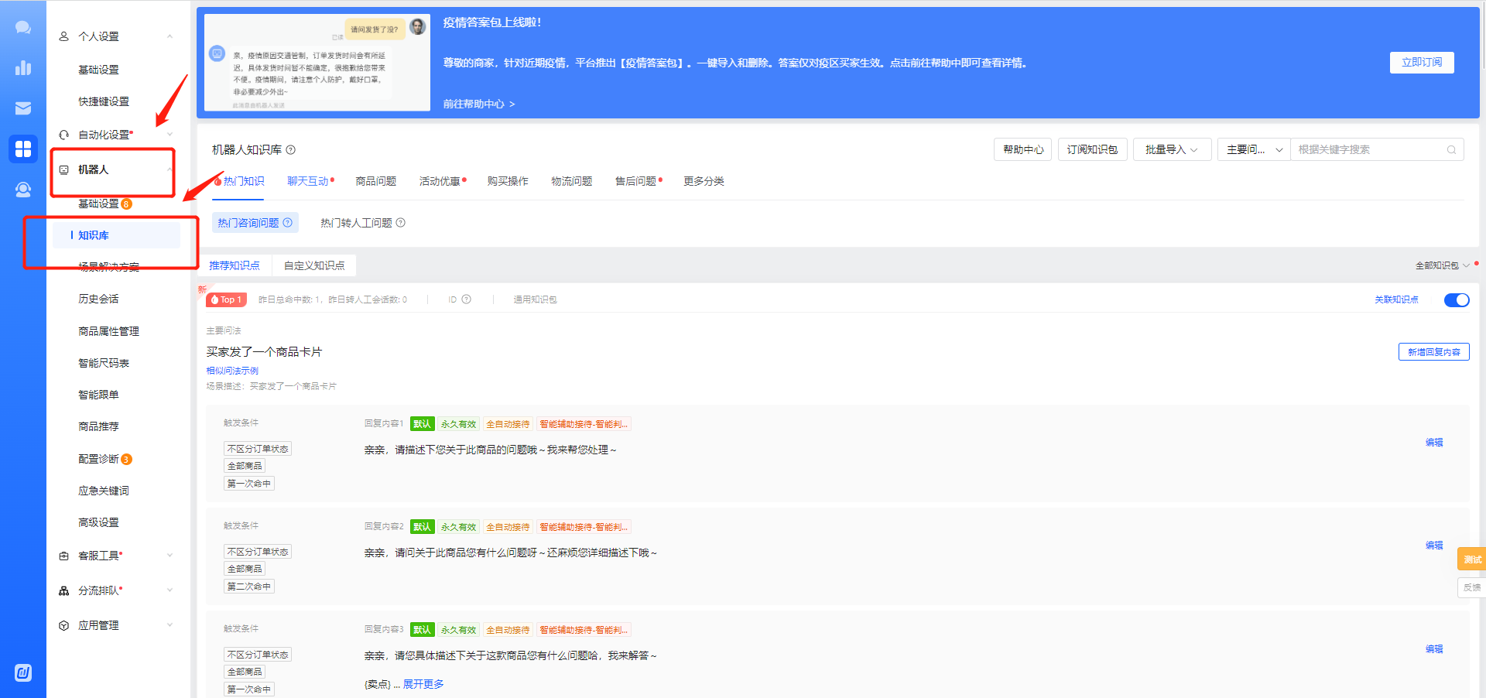Open the 主要问... filter dropdown

[x=1253, y=150]
